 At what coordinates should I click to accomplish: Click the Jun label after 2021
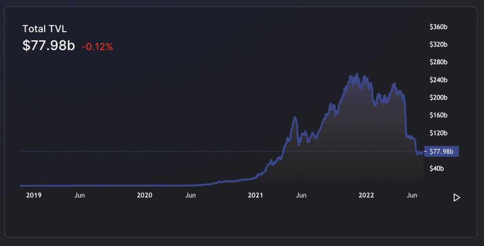pos(301,195)
